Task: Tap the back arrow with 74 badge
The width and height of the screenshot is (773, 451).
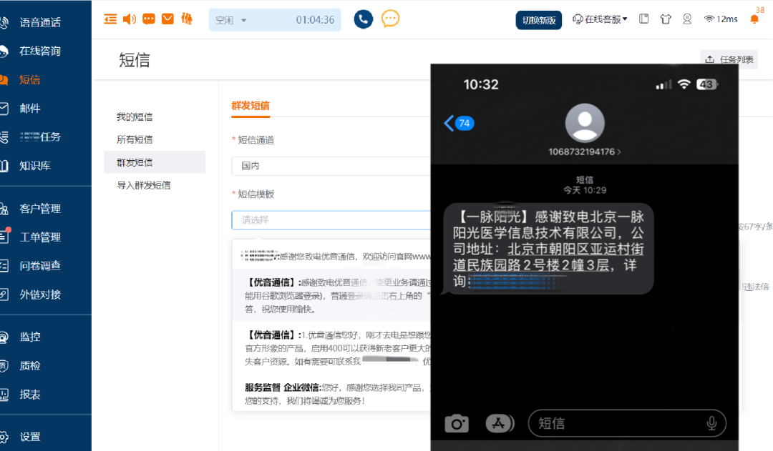Action: (x=459, y=123)
